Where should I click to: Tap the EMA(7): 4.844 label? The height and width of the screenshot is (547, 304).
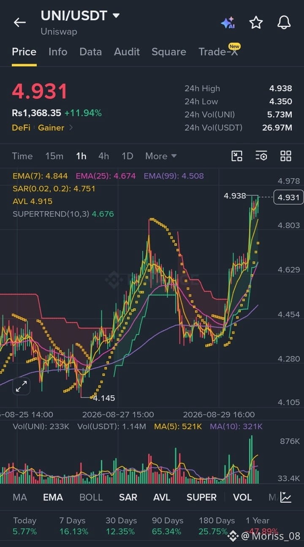[x=40, y=176]
